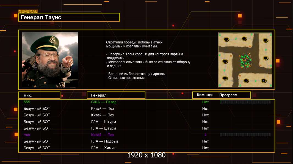Select the purple player nickname mar
The width and height of the screenshot is (293, 164).
27,135
